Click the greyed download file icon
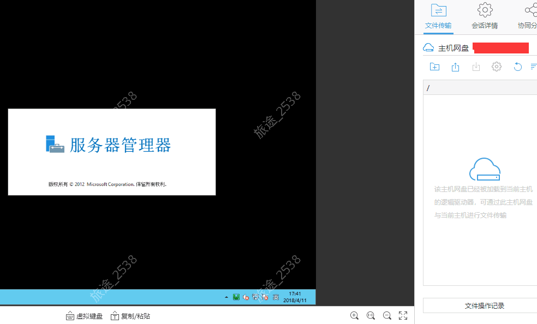This screenshot has height=324, width=537. 476,67
